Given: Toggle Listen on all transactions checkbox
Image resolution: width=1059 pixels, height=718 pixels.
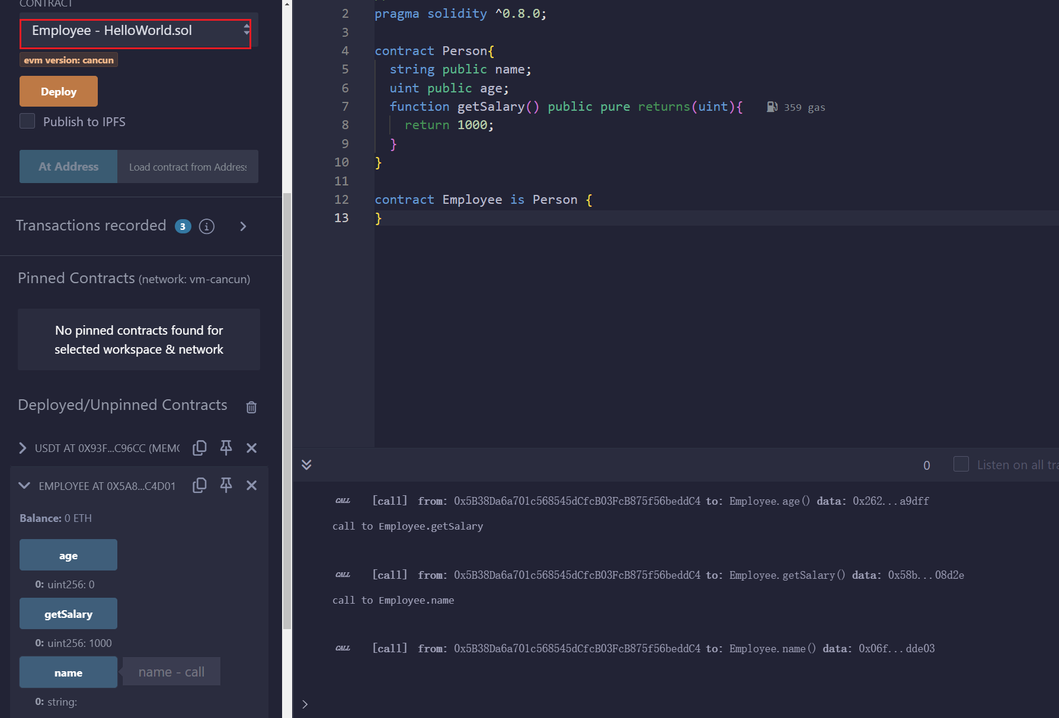Looking at the screenshot, I should tap(961, 464).
